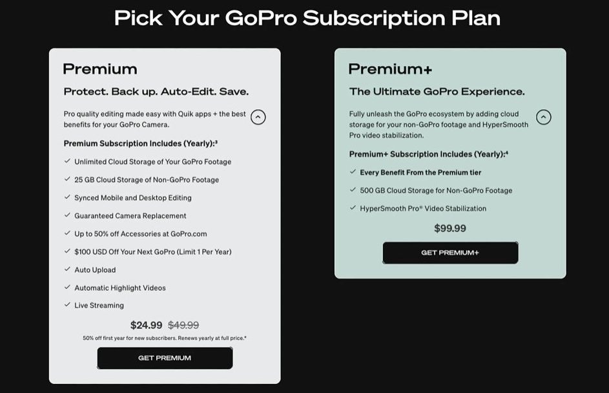Click checkmark beside 50% off Accessories
This screenshot has height=393, width=609.
click(x=67, y=233)
